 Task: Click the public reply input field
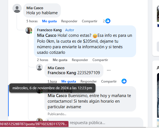tap(94, 123)
